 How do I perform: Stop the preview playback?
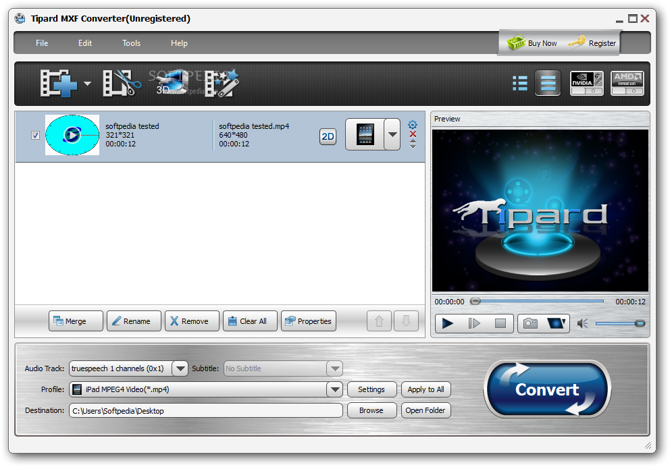coord(500,323)
